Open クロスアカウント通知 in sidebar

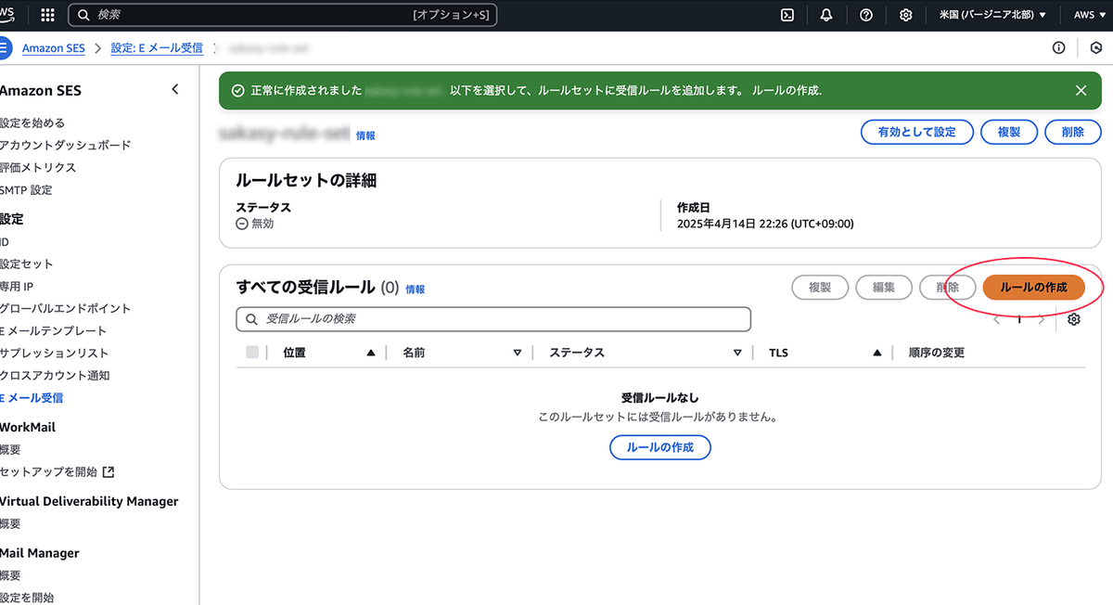coord(55,375)
